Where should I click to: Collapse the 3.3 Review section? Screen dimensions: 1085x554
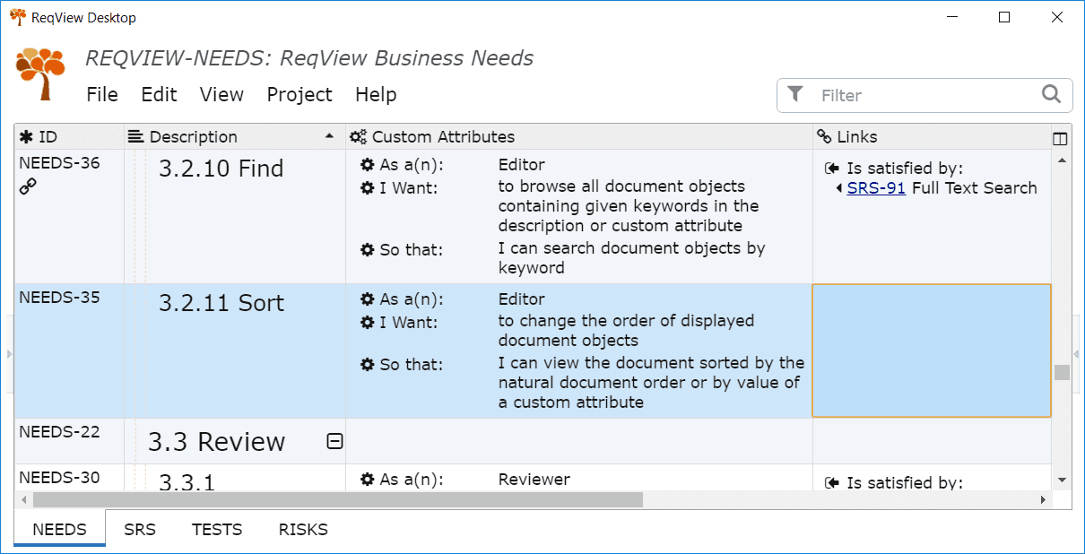pos(334,441)
